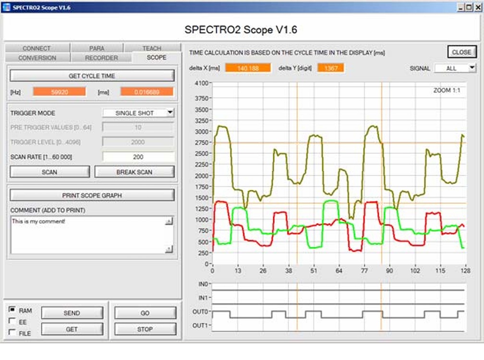
Task: Click the BREAK SCAN button
Action: coord(134,172)
